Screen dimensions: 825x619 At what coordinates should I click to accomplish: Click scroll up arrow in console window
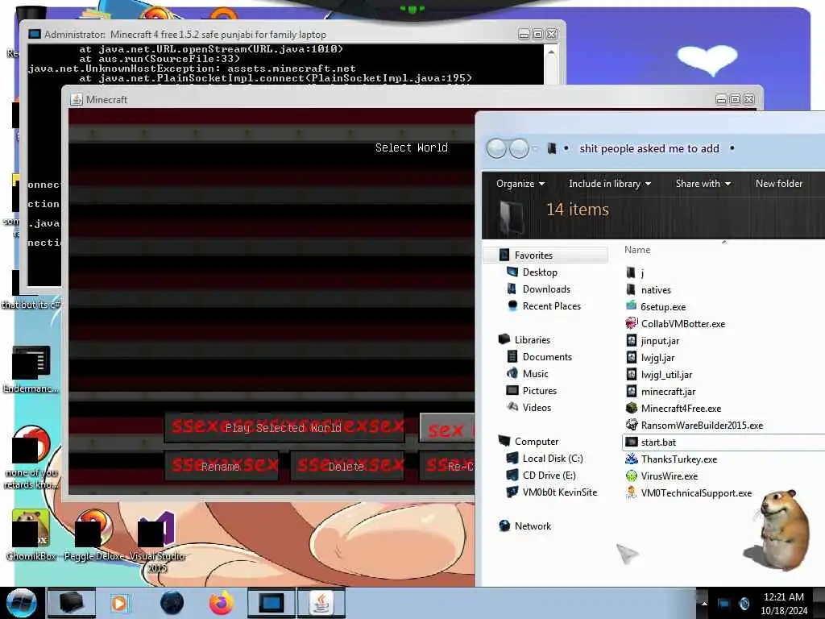[551, 52]
